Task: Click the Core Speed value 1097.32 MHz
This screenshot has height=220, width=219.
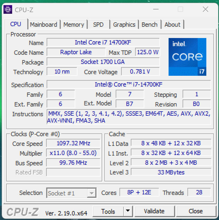Action: coord(73,143)
